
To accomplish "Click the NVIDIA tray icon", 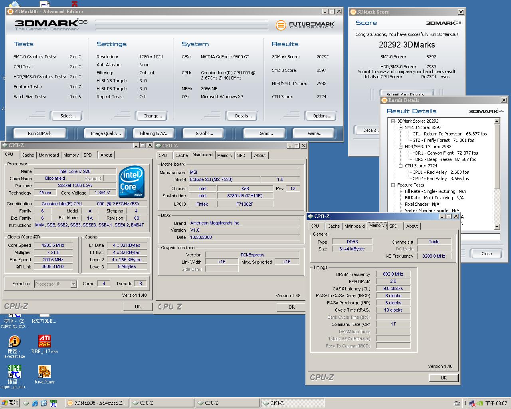I will pyautogui.click(x=479, y=403).
